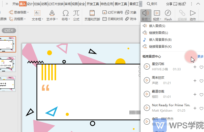Expand the 符号 dropdown arrow
The image size is (204, 132).
[x=69, y=19]
